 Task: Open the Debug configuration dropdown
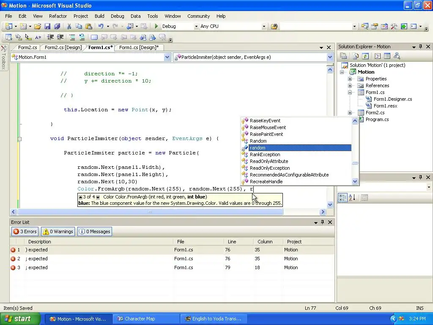(196, 26)
